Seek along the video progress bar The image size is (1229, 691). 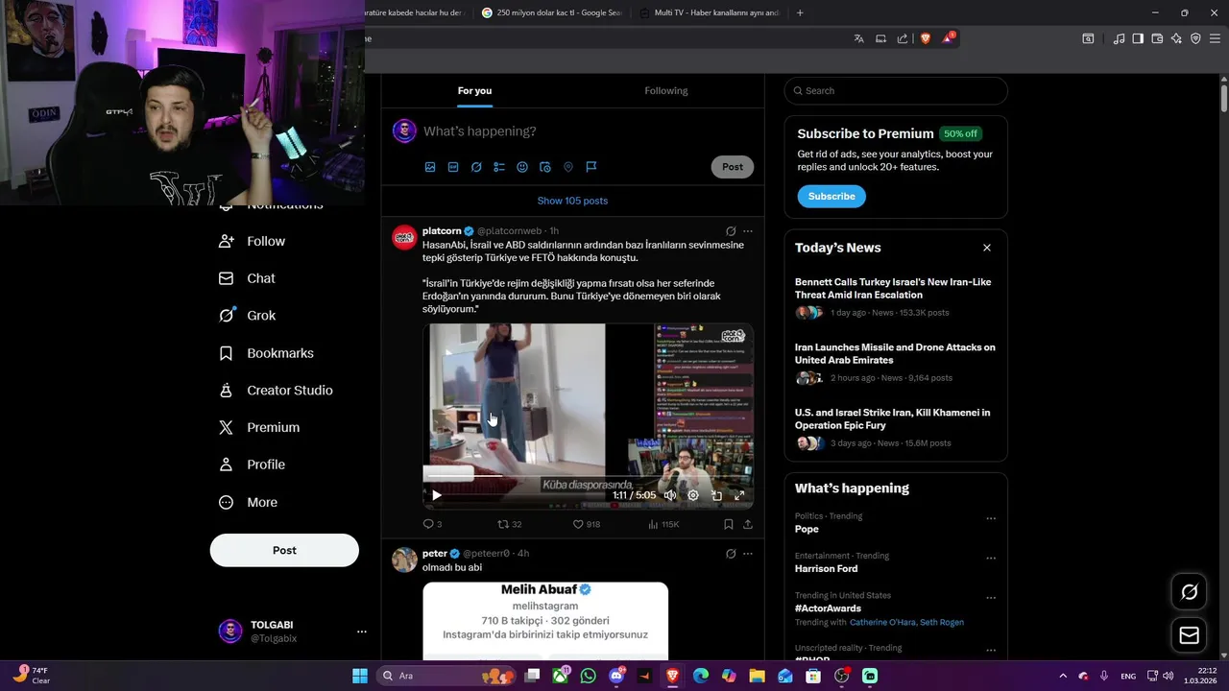pyautogui.click(x=588, y=475)
